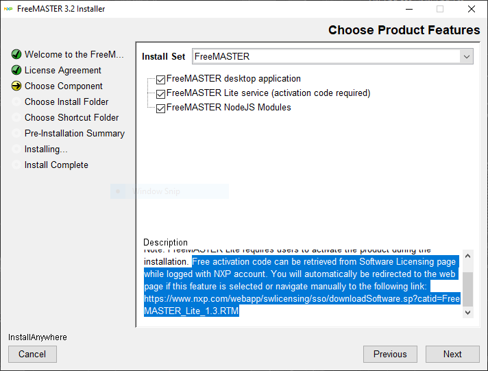This screenshot has width=488, height=371.
Task: Open the Install Set dropdown arrow
Action: tap(466, 56)
